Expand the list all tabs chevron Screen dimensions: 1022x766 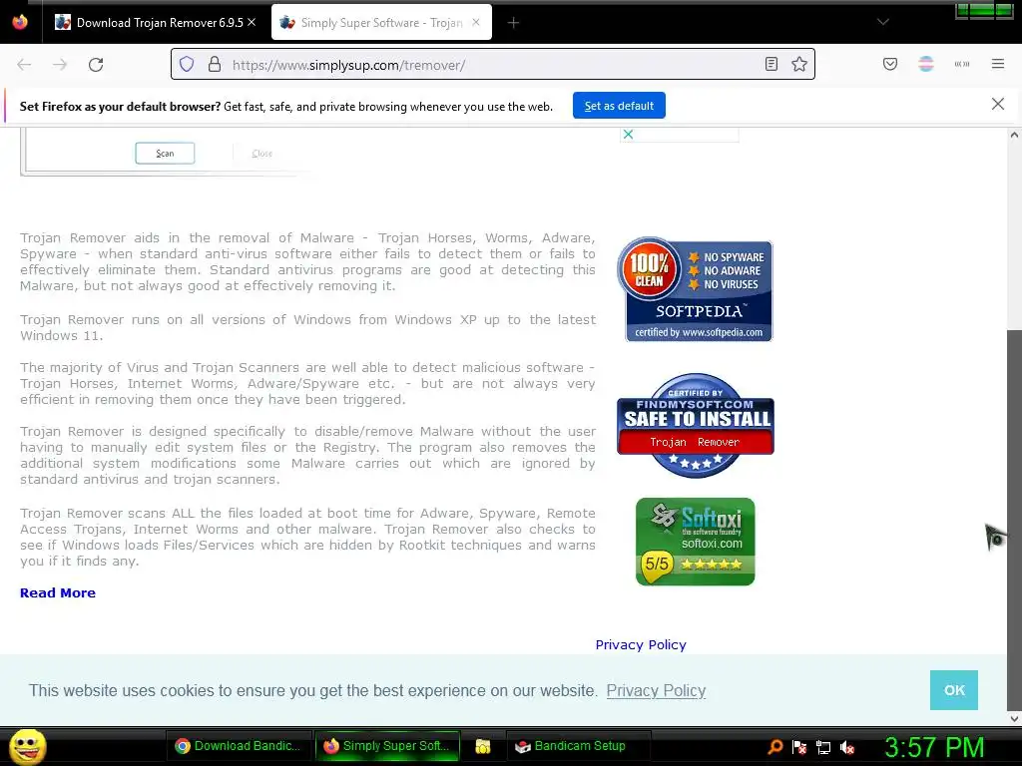pos(882,22)
